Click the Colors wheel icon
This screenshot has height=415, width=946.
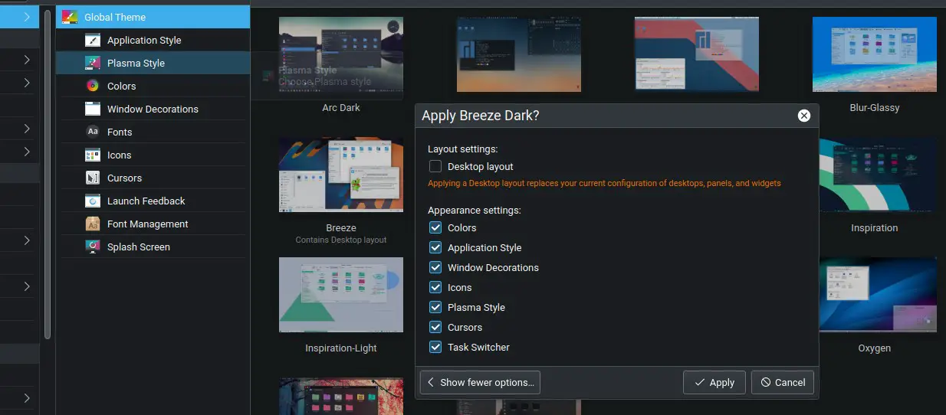pyautogui.click(x=93, y=86)
